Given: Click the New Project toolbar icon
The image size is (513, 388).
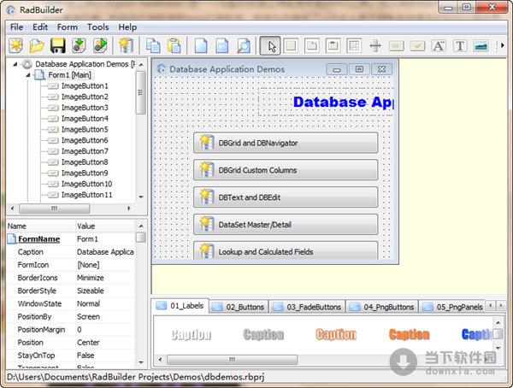Looking at the screenshot, I should (15, 45).
